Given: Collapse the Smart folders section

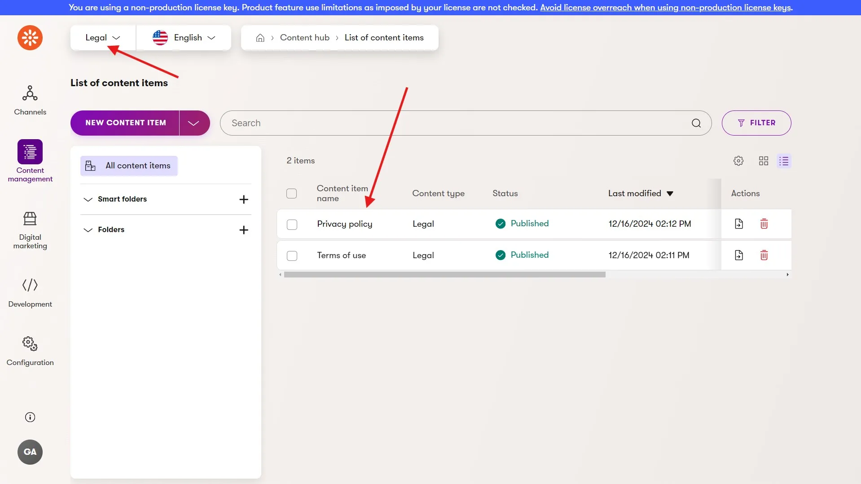Looking at the screenshot, I should [88, 199].
